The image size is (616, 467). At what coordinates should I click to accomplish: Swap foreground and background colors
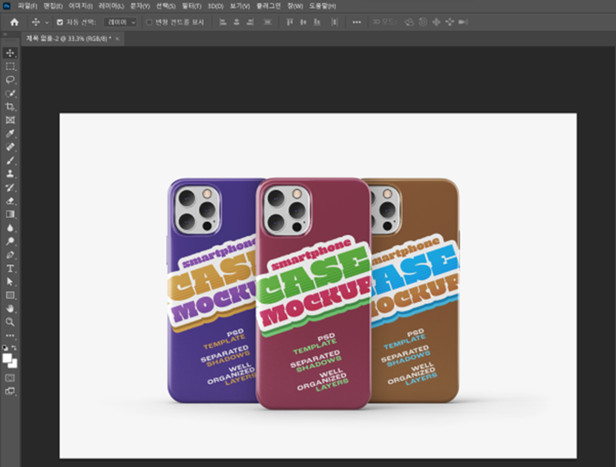point(14,348)
